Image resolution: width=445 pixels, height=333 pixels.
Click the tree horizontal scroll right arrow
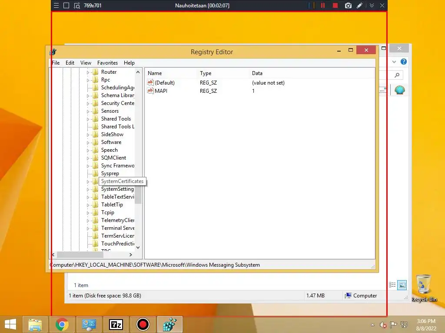130,255
